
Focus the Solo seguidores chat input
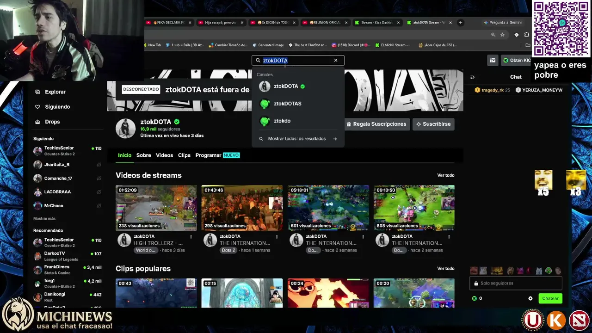click(516, 283)
